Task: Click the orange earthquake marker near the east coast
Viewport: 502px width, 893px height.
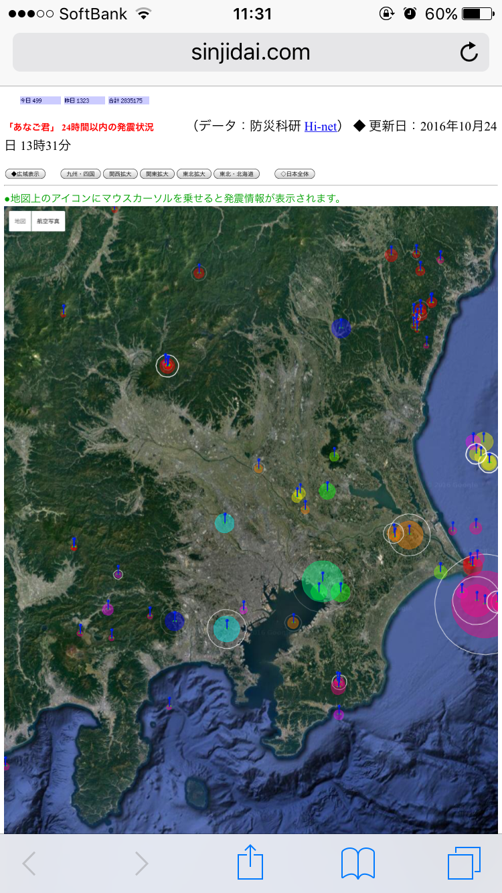Action: (x=410, y=534)
